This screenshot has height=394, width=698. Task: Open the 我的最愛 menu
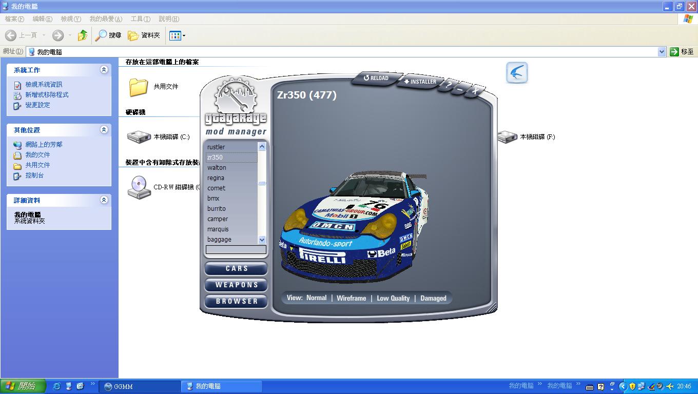[106, 19]
